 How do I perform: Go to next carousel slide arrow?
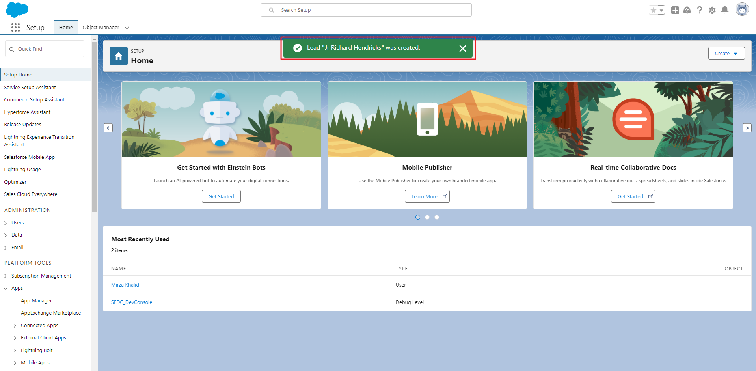[x=747, y=128]
